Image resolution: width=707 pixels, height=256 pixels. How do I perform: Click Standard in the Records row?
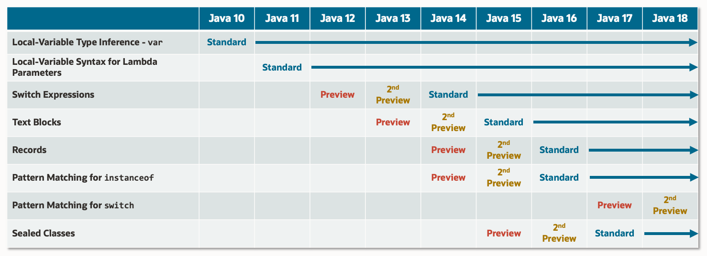[559, 150]
